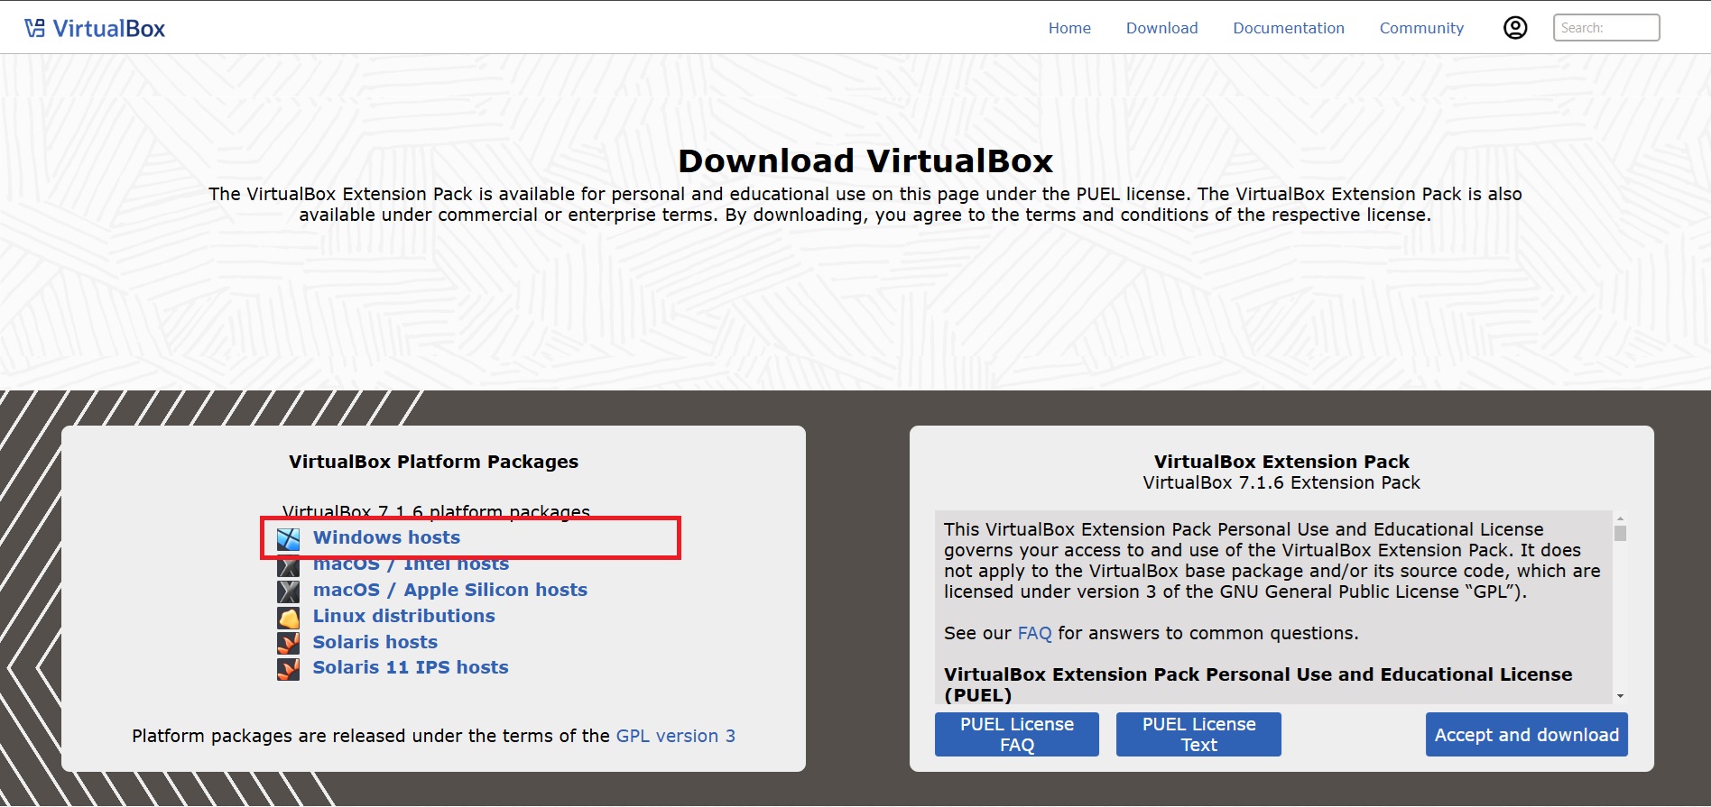Click 'VirtualBox Extension Pack' panel title
The width and height of the screenshot is (1711, 807).
pyautogui.click(x=1281, y=462)
